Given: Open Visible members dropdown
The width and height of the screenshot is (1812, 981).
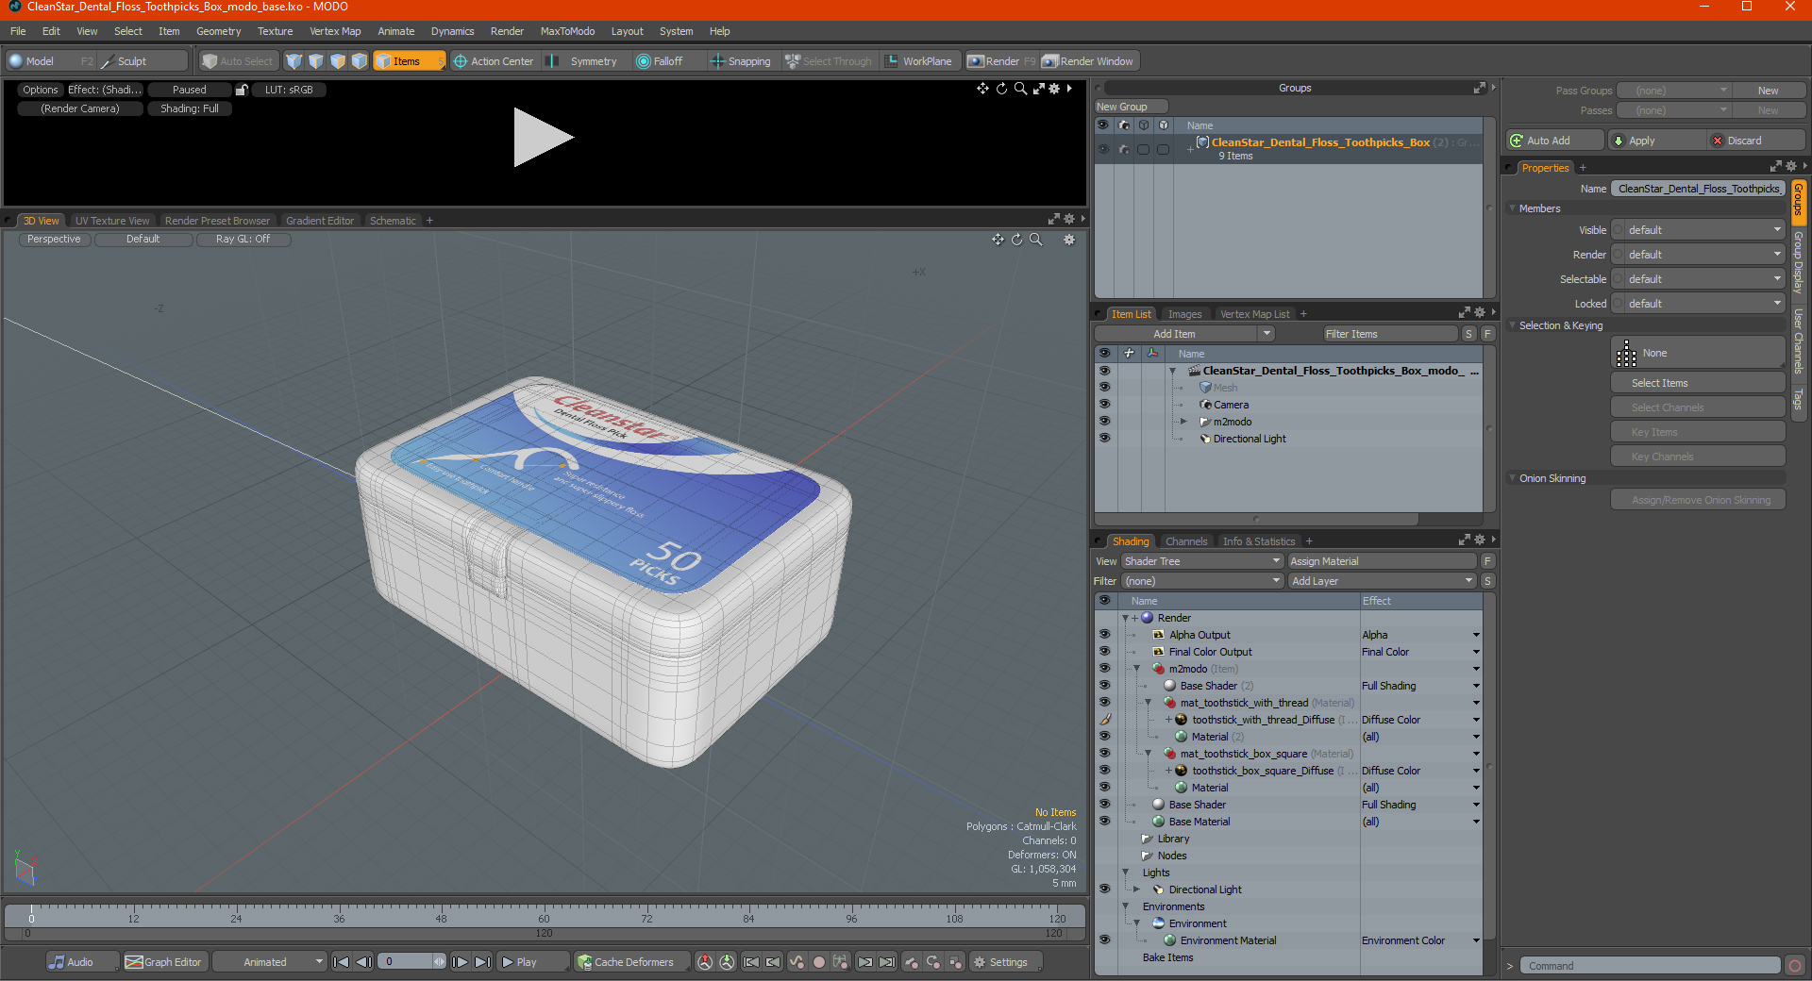Looking at the screenshot, I should click(x=1698, y=230).
